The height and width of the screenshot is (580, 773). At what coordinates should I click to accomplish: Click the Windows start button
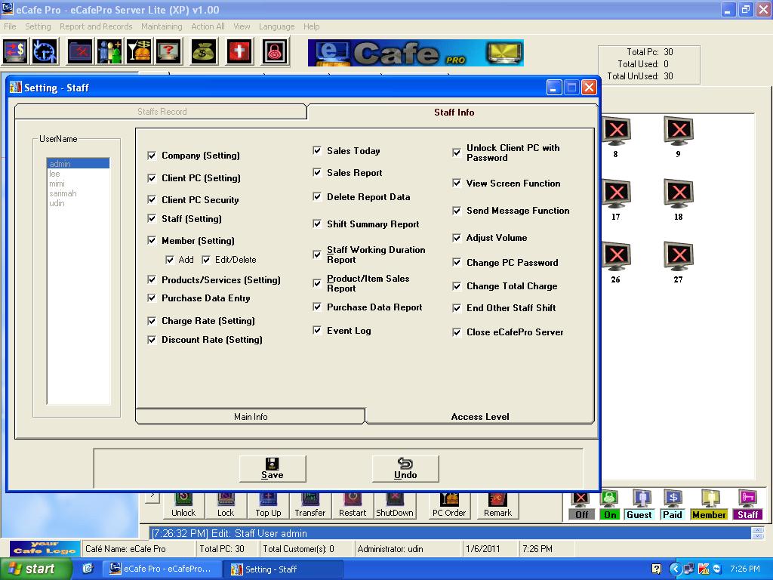point(35,569)
